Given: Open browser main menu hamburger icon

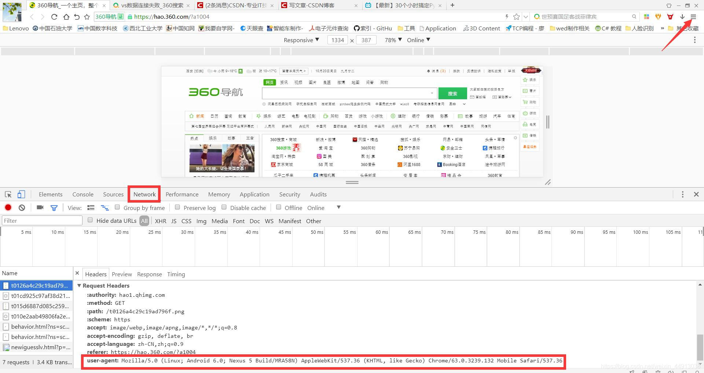Looking at the screenshot, I should point(693,16).
